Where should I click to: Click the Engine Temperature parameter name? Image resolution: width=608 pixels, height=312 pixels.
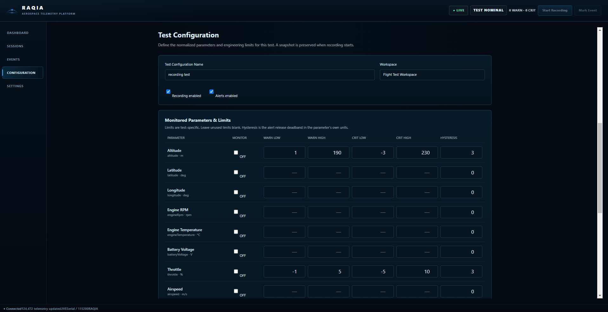[185, 230]
